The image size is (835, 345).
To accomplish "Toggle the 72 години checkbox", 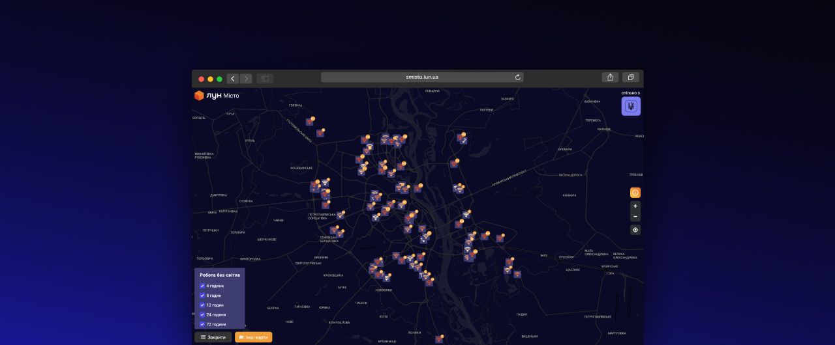I will click(202, 324).
